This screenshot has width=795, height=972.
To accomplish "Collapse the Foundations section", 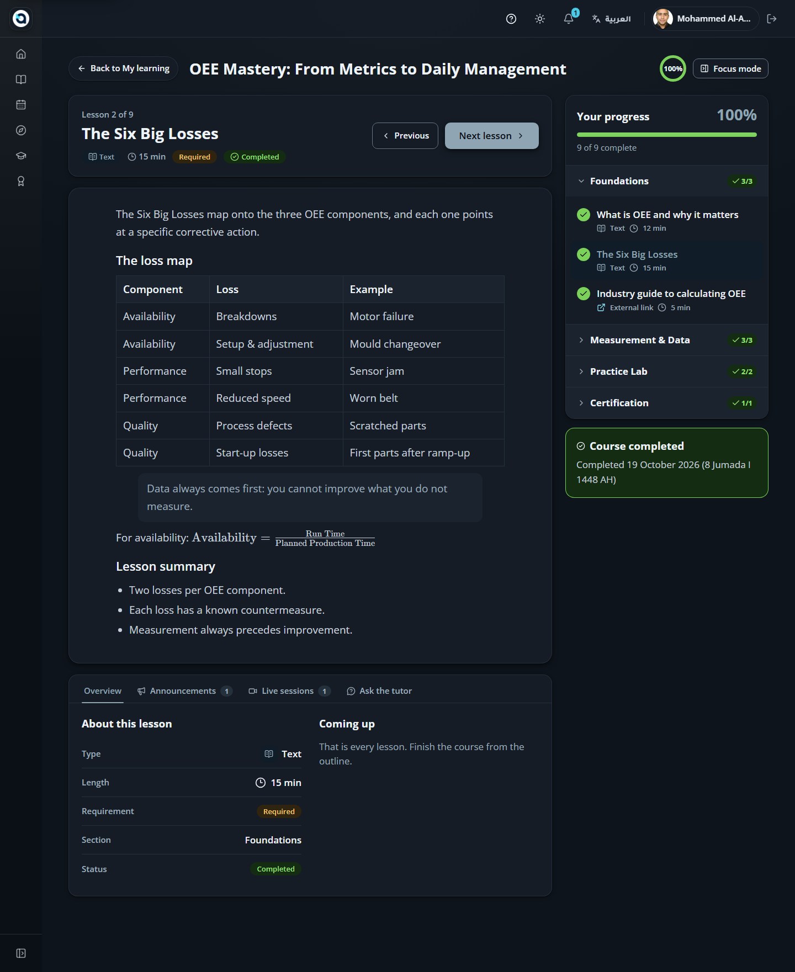I will pyautogui.click(x=667, y=181).
